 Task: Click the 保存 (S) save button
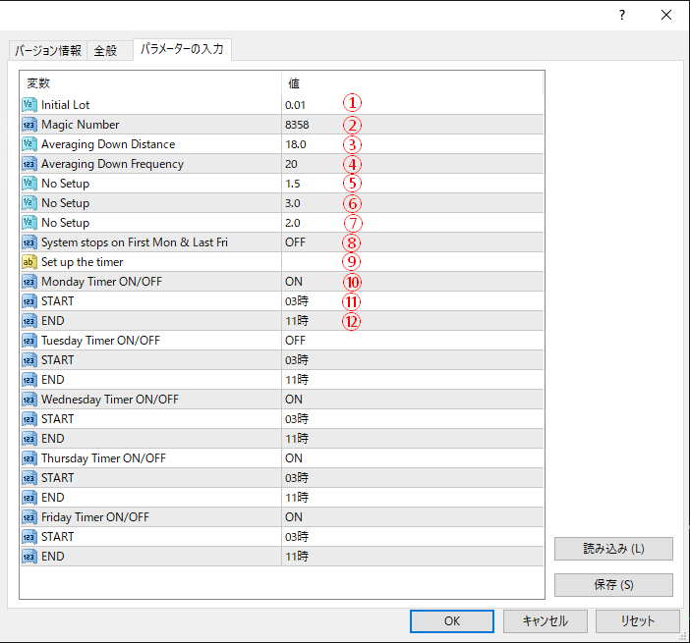(613, 585)
